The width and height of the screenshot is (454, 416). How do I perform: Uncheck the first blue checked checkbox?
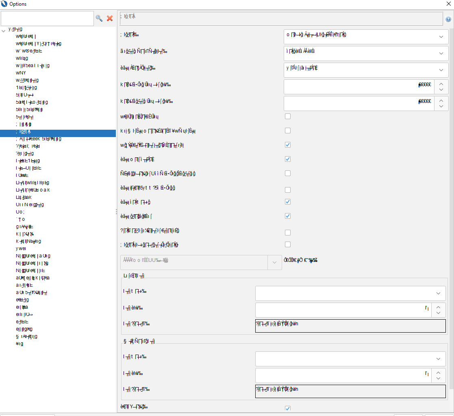(287, 145)
